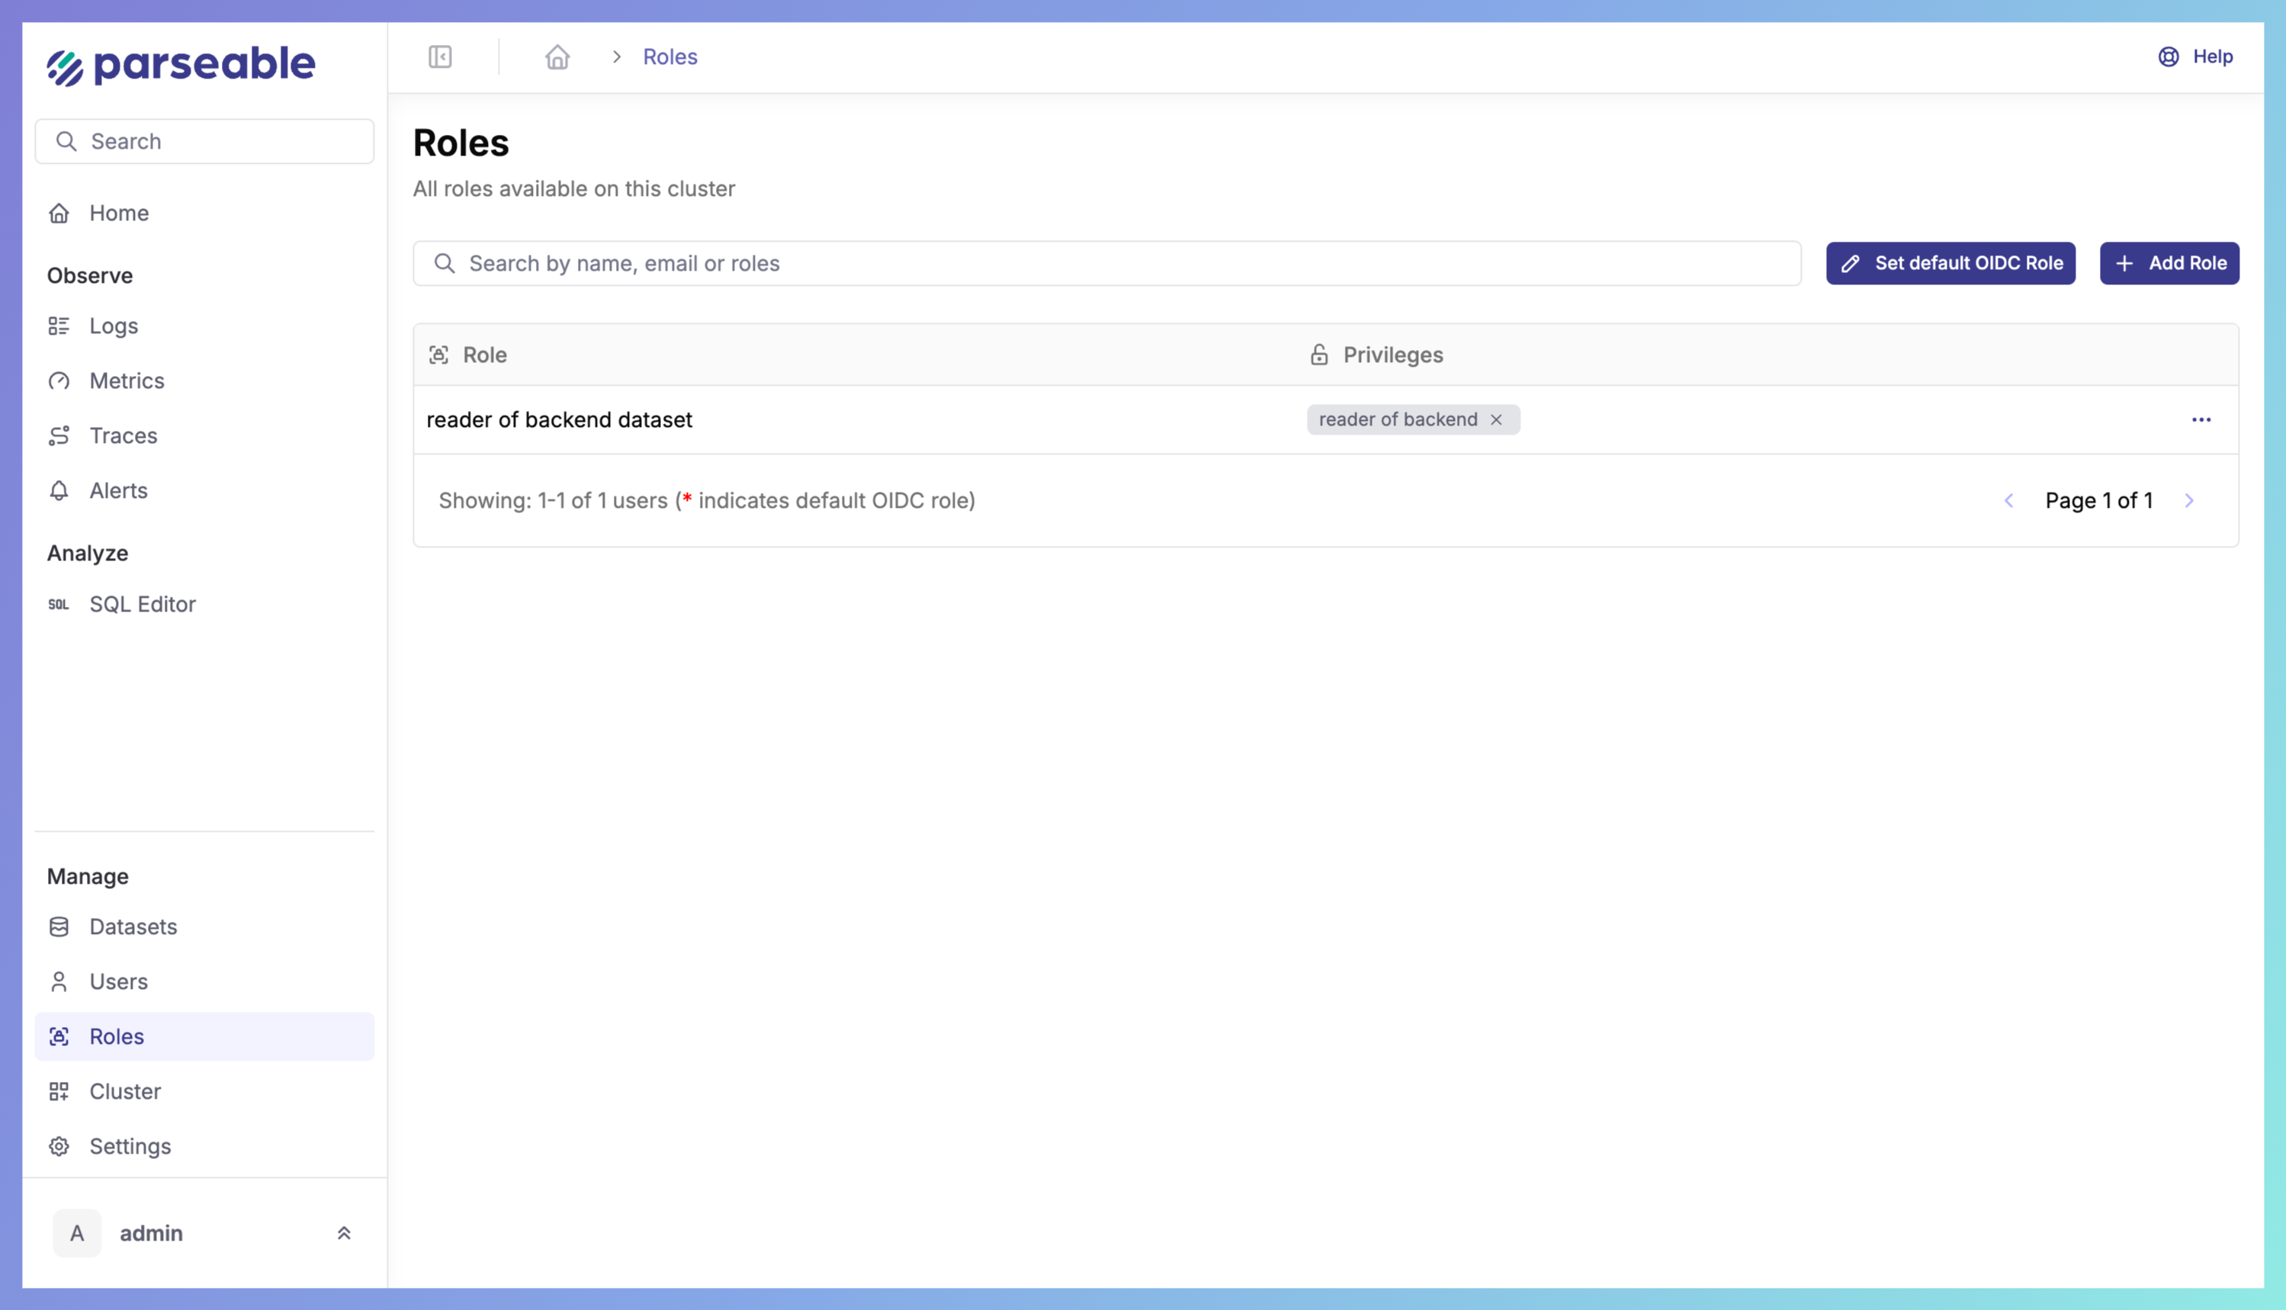Click the sidebar Search box

point(204,141)
